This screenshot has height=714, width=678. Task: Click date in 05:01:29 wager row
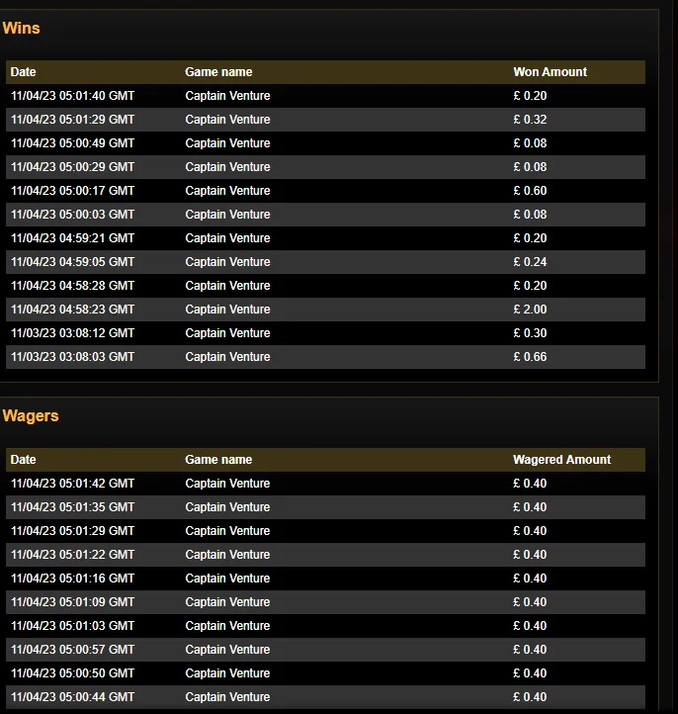[x=73, y=530]
